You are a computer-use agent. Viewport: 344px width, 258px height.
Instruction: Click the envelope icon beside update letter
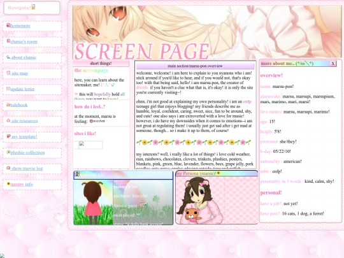click(8, 89)
